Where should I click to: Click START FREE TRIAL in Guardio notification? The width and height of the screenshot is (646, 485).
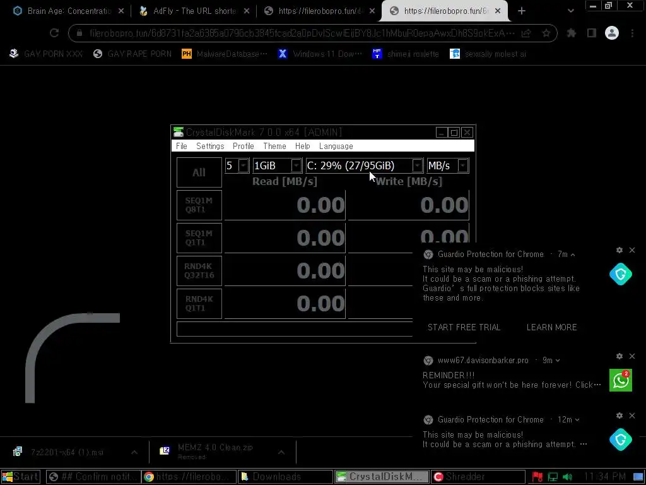pyautogui.click(x=464, y=327)
